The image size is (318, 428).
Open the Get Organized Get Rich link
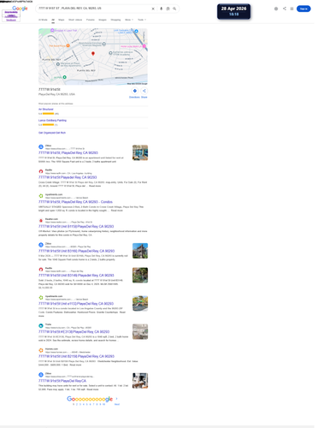(x=52, y=133)
